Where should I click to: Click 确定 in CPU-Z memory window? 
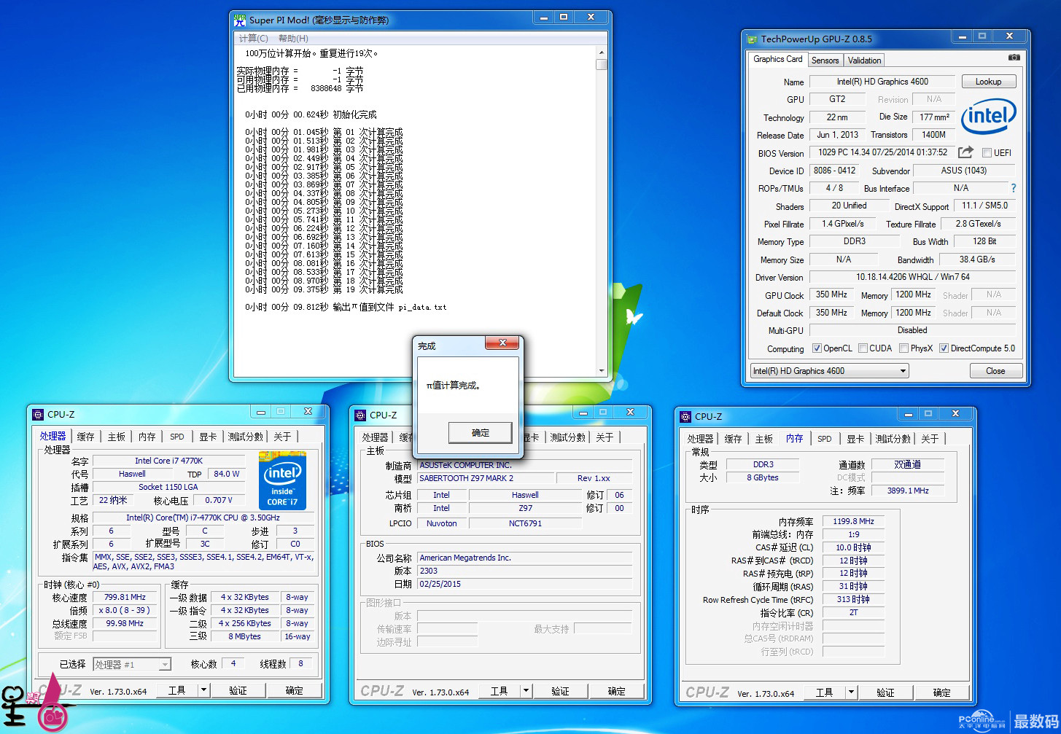(x=941, y=692)
